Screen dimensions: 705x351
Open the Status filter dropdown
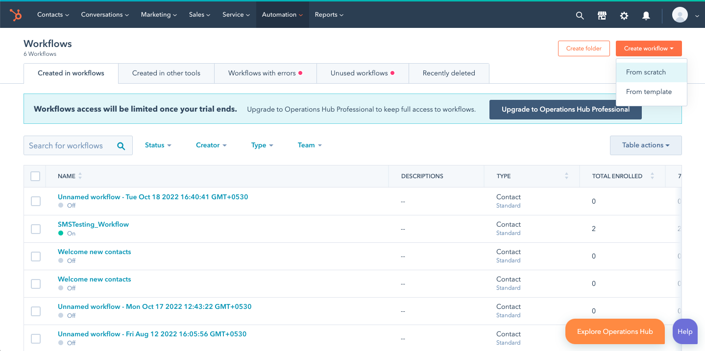158,145
